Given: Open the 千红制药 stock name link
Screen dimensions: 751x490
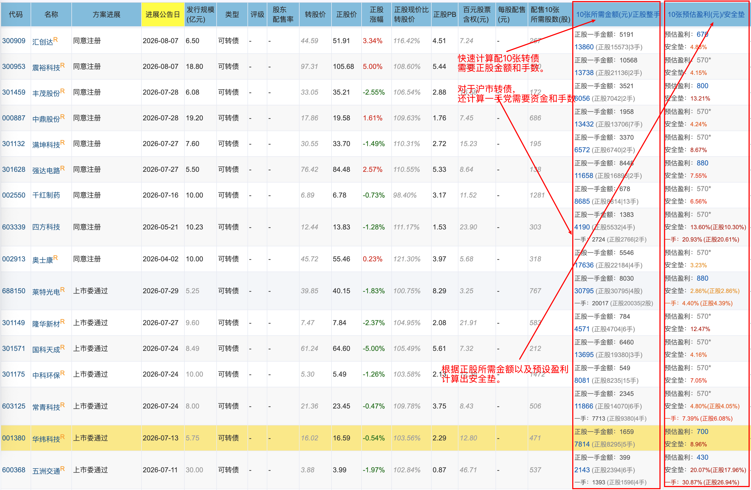Looking at the screenshot, I should pos(46,195).
